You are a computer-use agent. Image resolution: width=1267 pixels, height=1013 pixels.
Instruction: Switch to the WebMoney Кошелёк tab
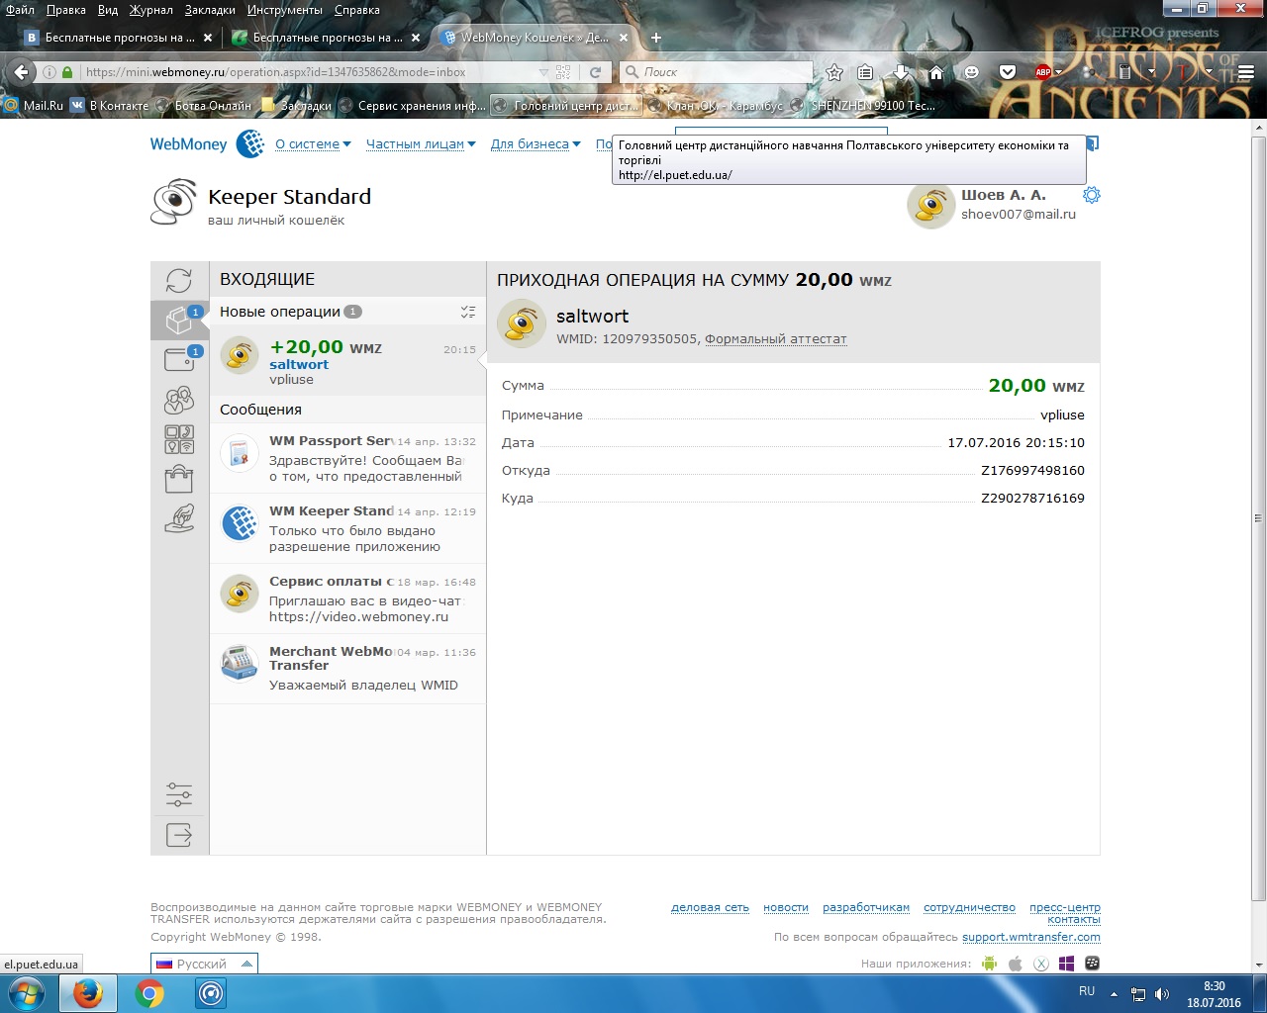[535, 38]
